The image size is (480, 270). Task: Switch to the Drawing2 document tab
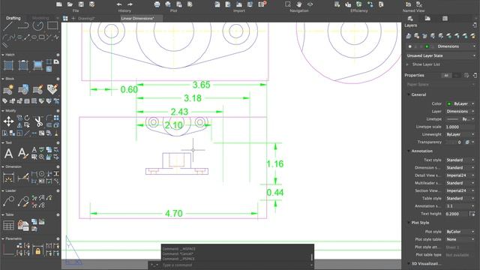tap(86, 18)
